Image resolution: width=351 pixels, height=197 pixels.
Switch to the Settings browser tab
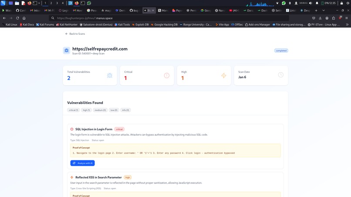277,10
